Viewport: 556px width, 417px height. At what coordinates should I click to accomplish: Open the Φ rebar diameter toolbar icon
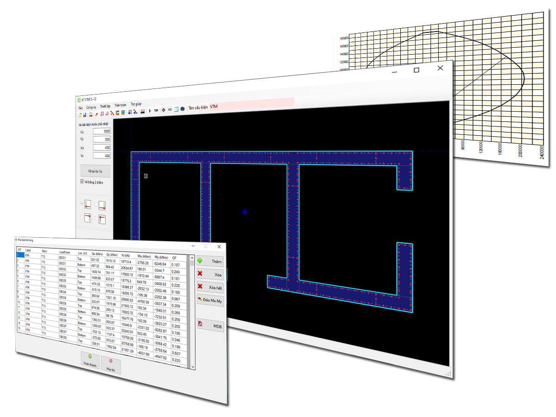[x=164, y=110]
